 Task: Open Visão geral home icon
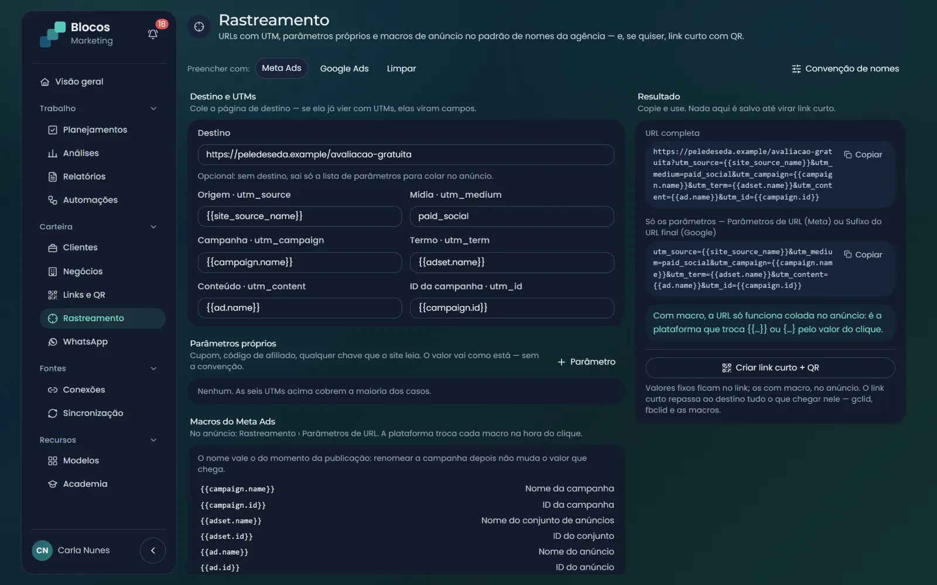(45, 82)
